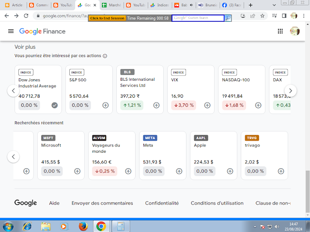
Task: Open Envoyer des commentaires link
Action: pyautogui.click(x=102, y=203)
